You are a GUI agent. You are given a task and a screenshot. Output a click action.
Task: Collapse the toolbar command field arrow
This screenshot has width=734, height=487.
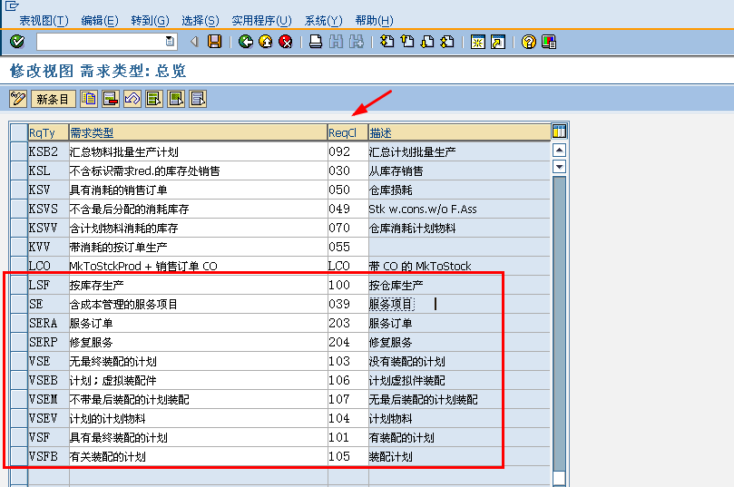coord(194,42)
